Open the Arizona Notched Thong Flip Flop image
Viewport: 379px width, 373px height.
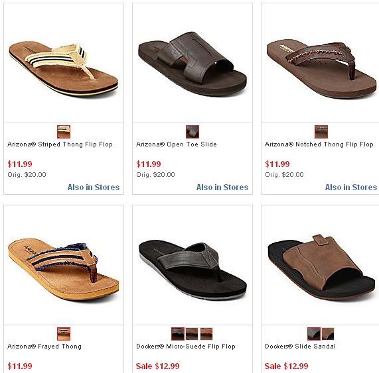click(321, 63)
